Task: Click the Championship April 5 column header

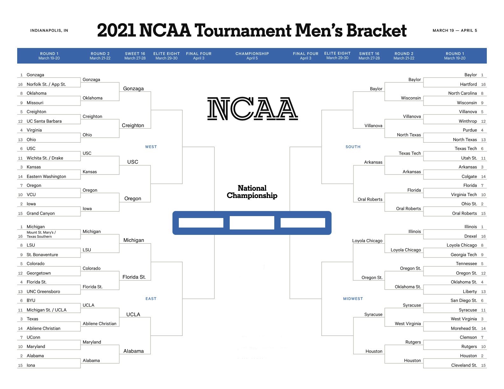Action: (252, 56)
